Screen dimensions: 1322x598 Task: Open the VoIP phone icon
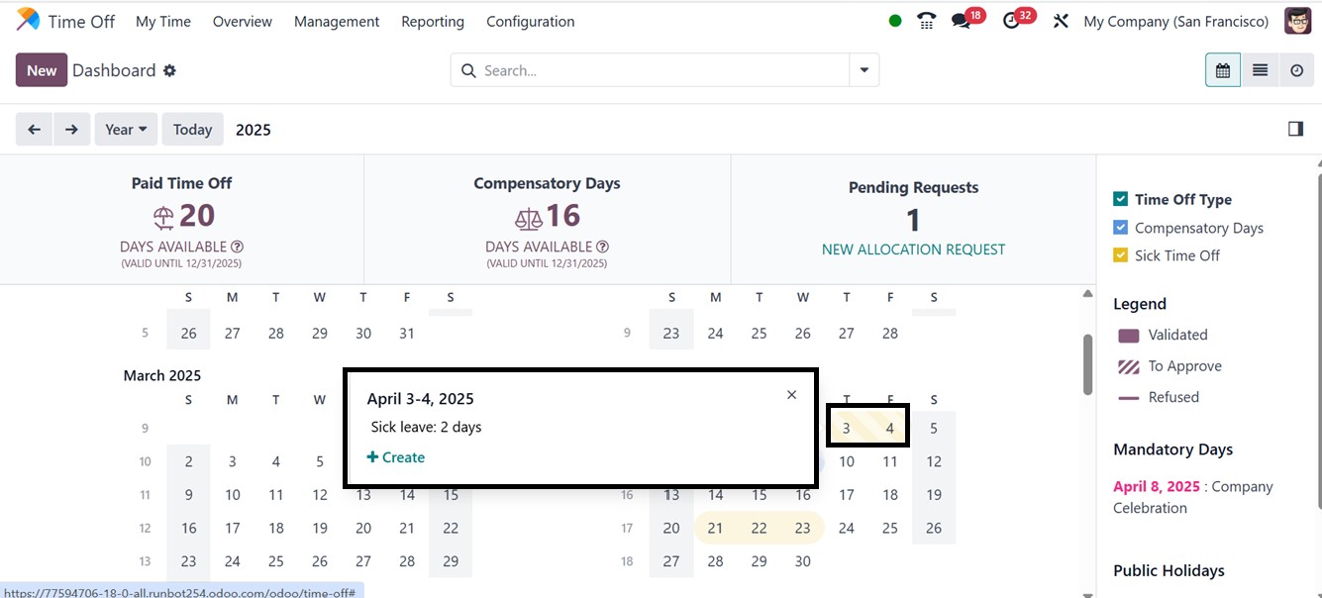tap(927, 21)
